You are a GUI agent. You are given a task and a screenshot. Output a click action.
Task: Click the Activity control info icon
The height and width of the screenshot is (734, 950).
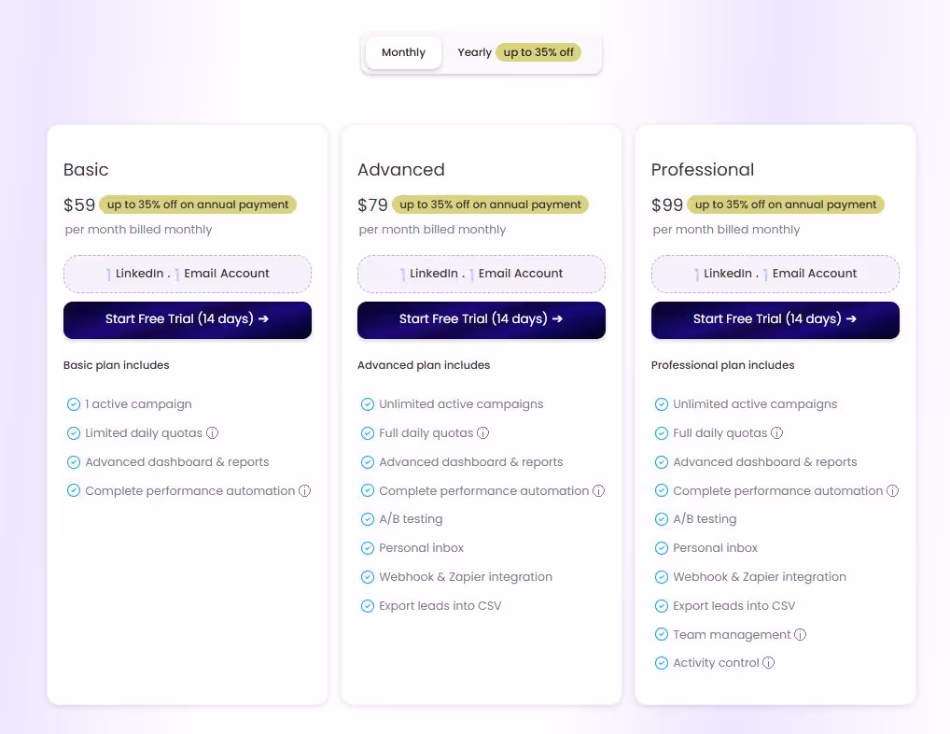(x=768, y=662)
